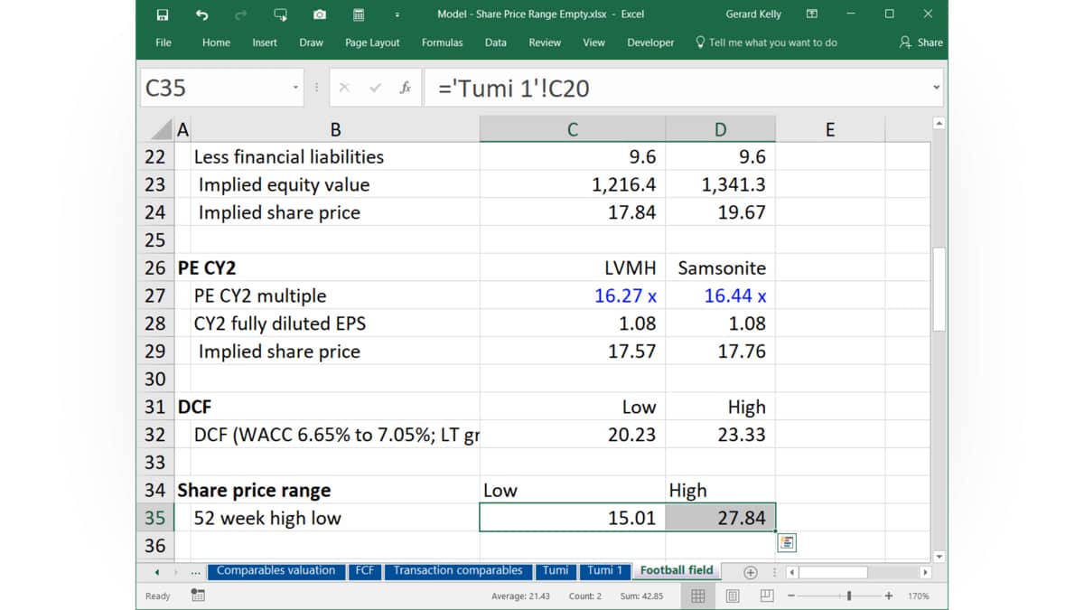
Task: Click the Cancel formula X icon
Action: pos(345,88)
